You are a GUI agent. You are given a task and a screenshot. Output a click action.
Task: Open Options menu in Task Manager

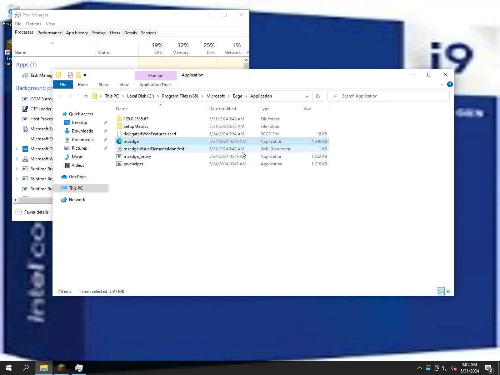[x=34, y=24]
